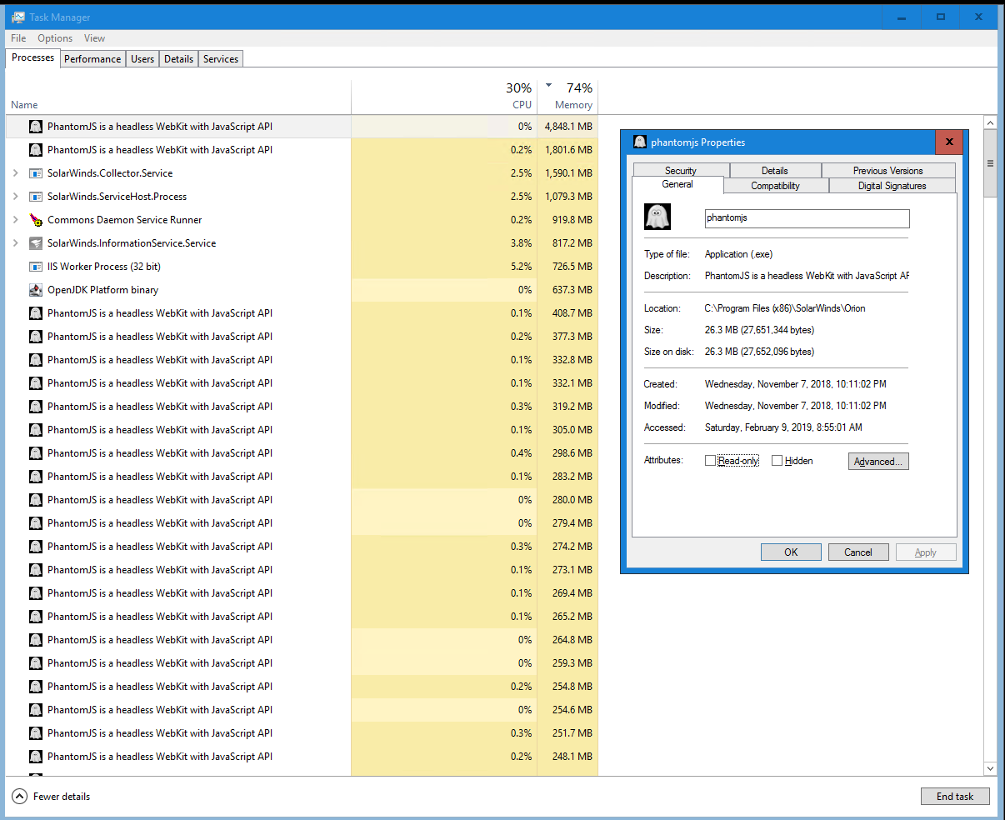Expand the SolarWinds.Collector.Service process group
1005x820 pixels.
click(x=15, y=173)
